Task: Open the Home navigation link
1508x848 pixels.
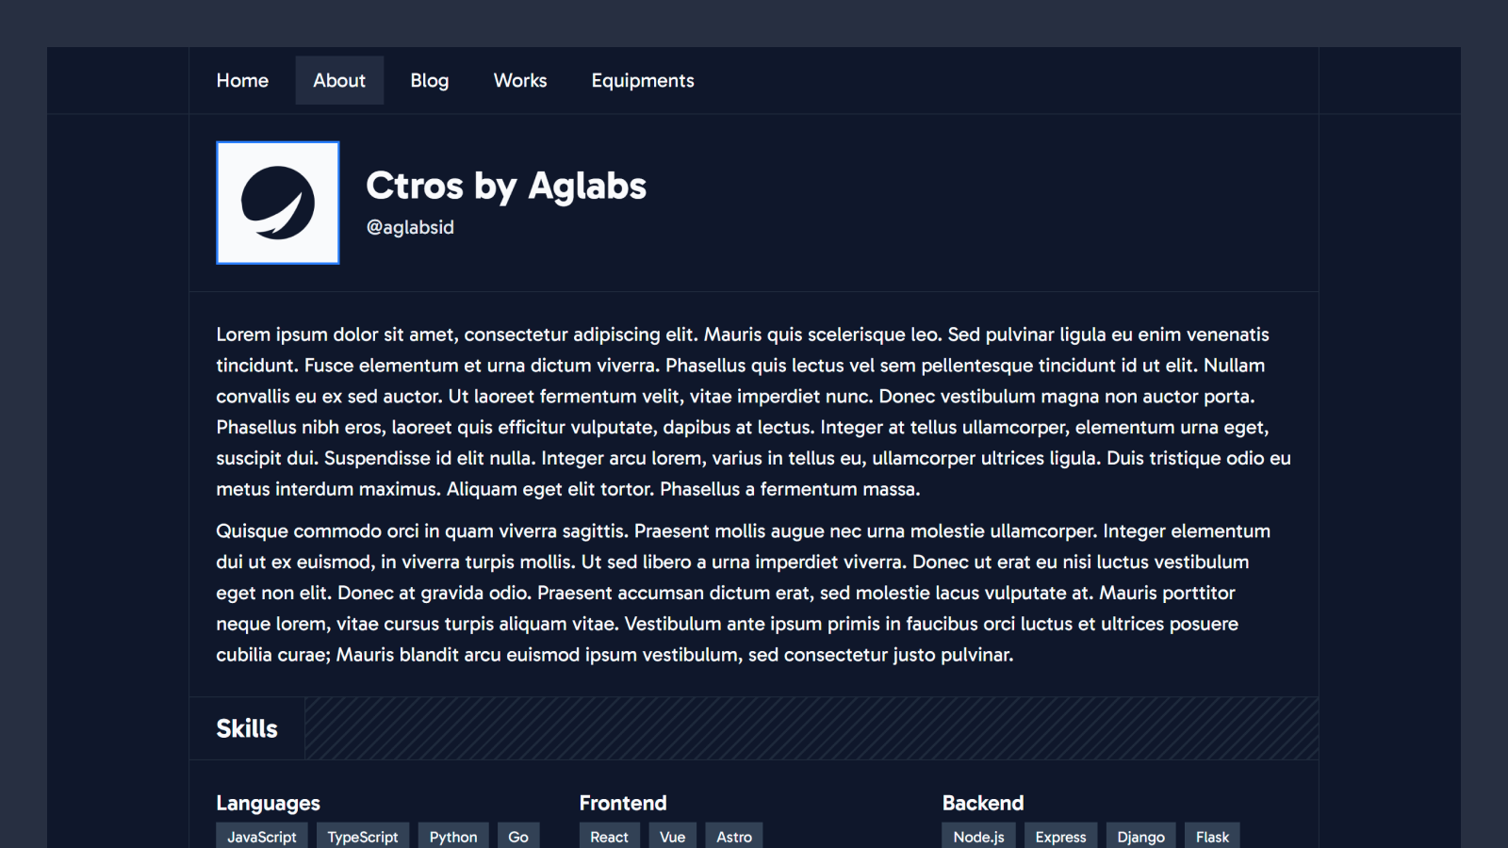Action: pos(242,80)
